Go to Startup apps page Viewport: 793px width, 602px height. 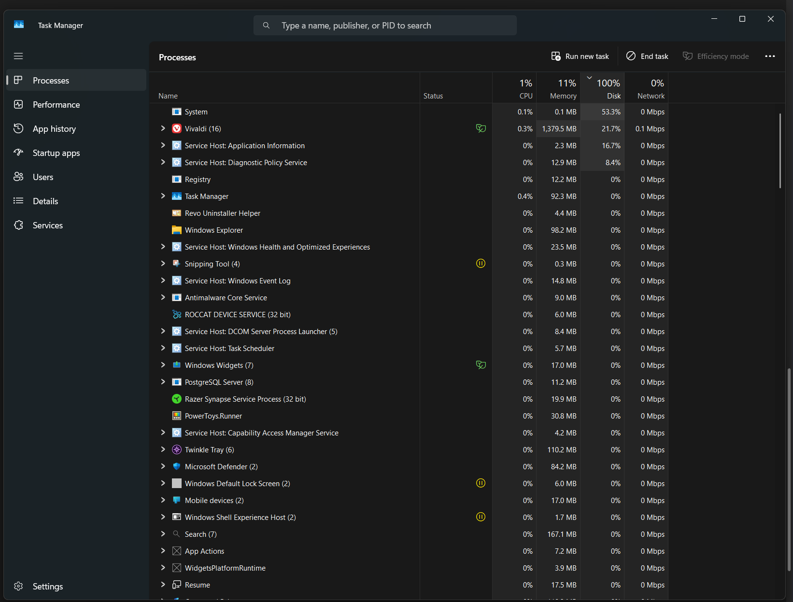coord(76,153)
